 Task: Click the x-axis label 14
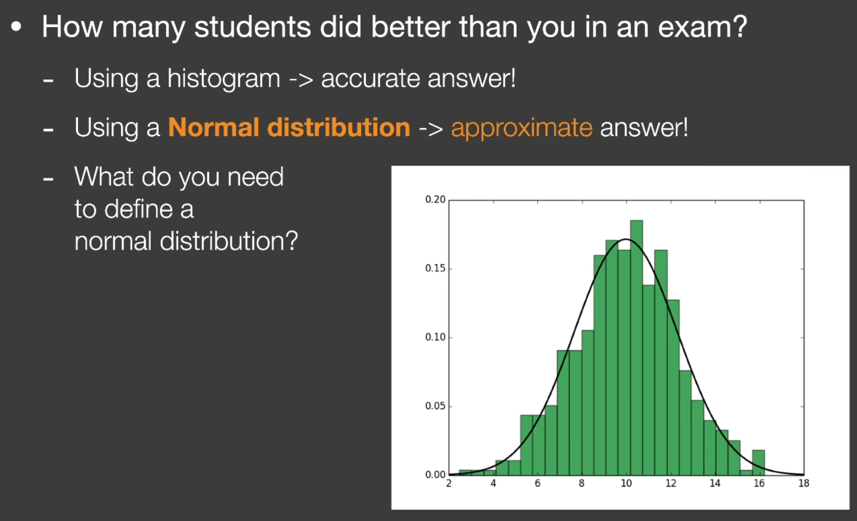coord(715,484)
